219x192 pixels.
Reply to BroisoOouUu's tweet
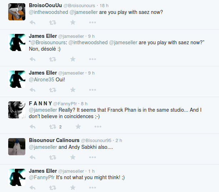(32, 22)
